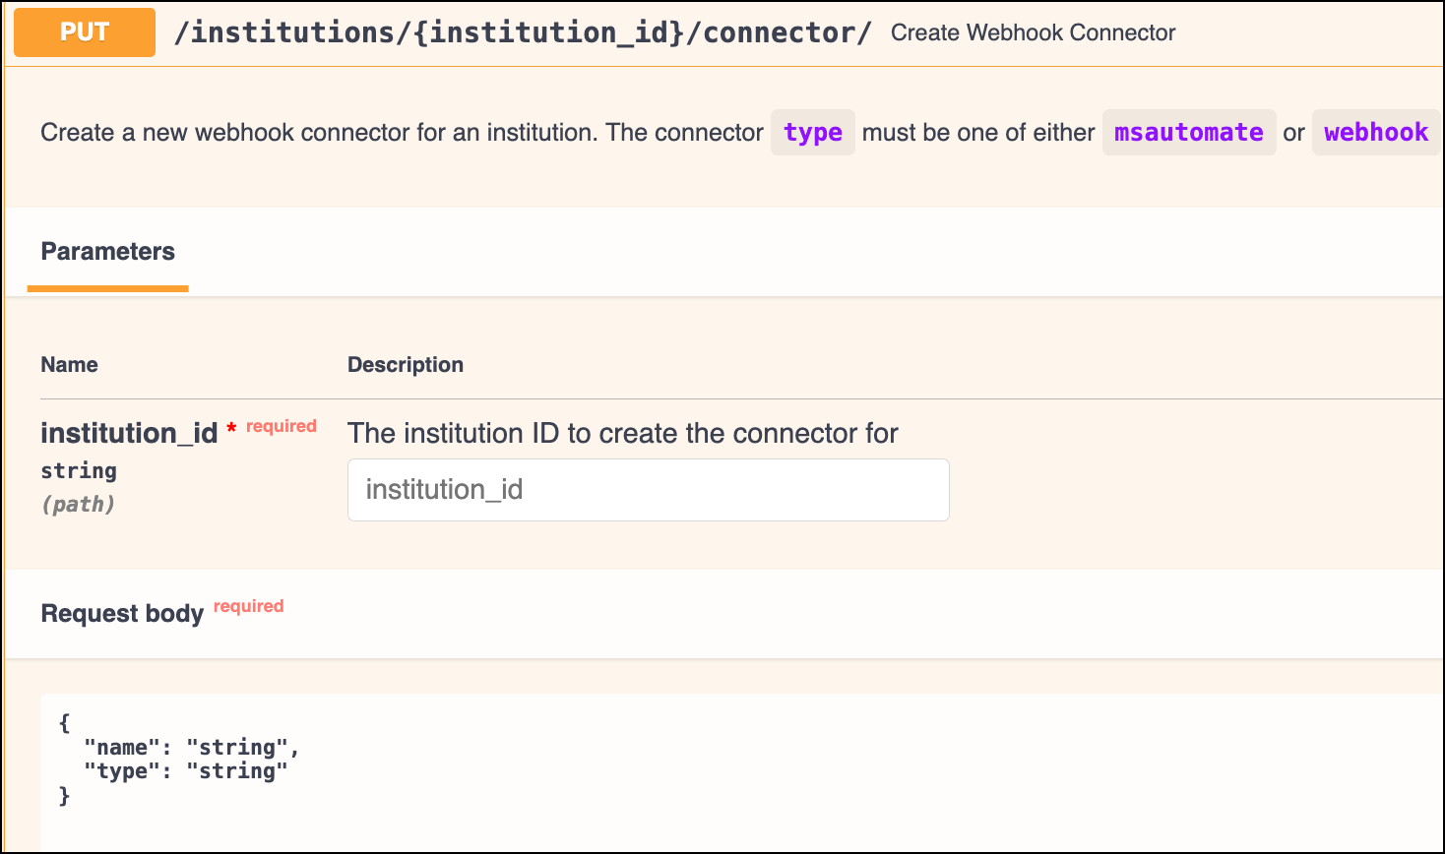This screenshot has height=854, width=1445.
Task: Select the Parameters tab
Action: (107, 252)
